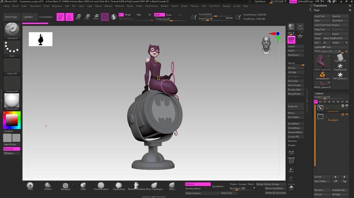
Task: Pick the Cylinder3D tool
Action: pos(340,58)
